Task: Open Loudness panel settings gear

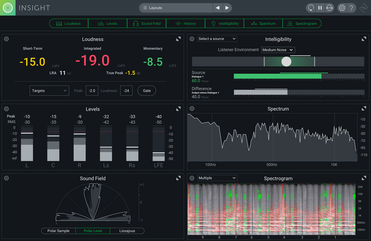Action: [6, 39]
